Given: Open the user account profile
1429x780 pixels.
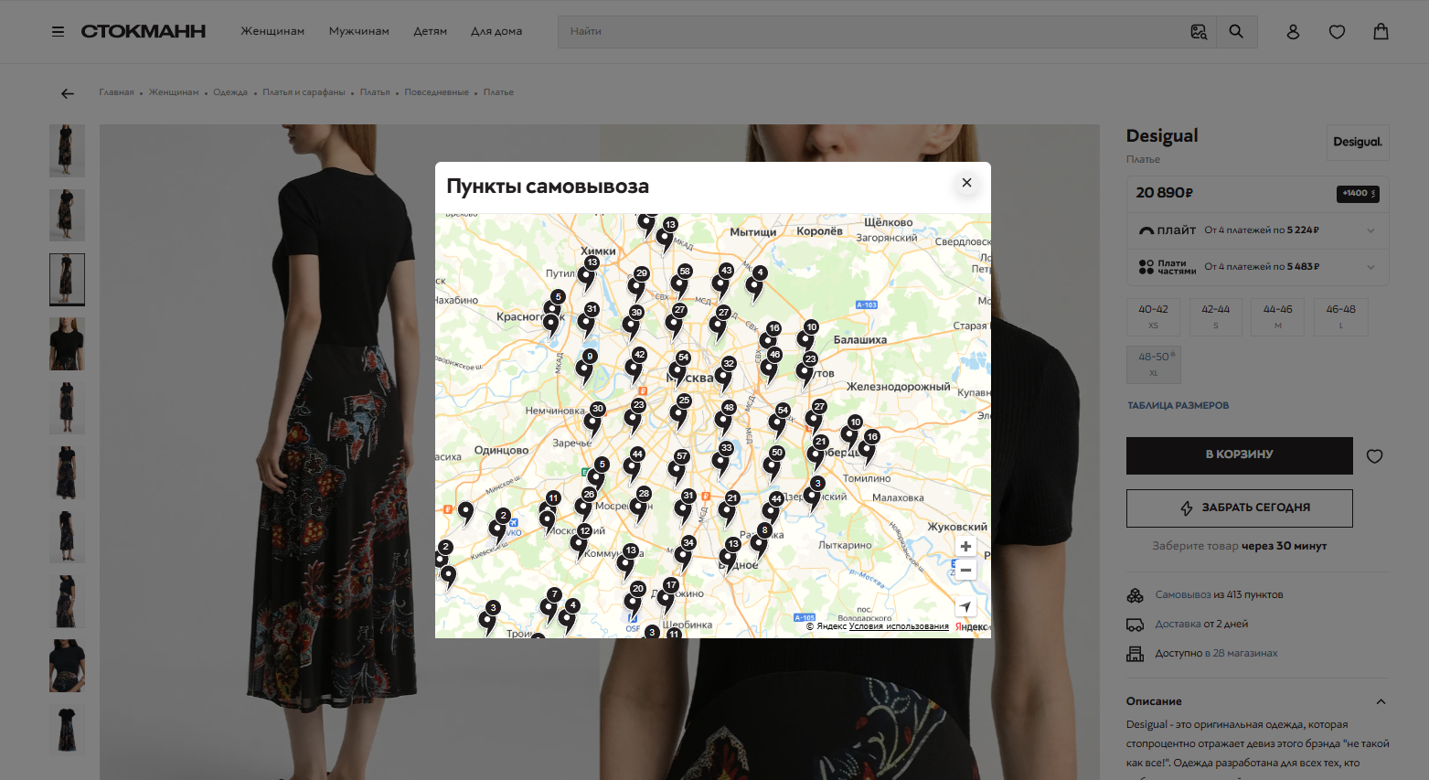Looking at the screenshot, I should pyautogui.click(x=1293, y=32).
